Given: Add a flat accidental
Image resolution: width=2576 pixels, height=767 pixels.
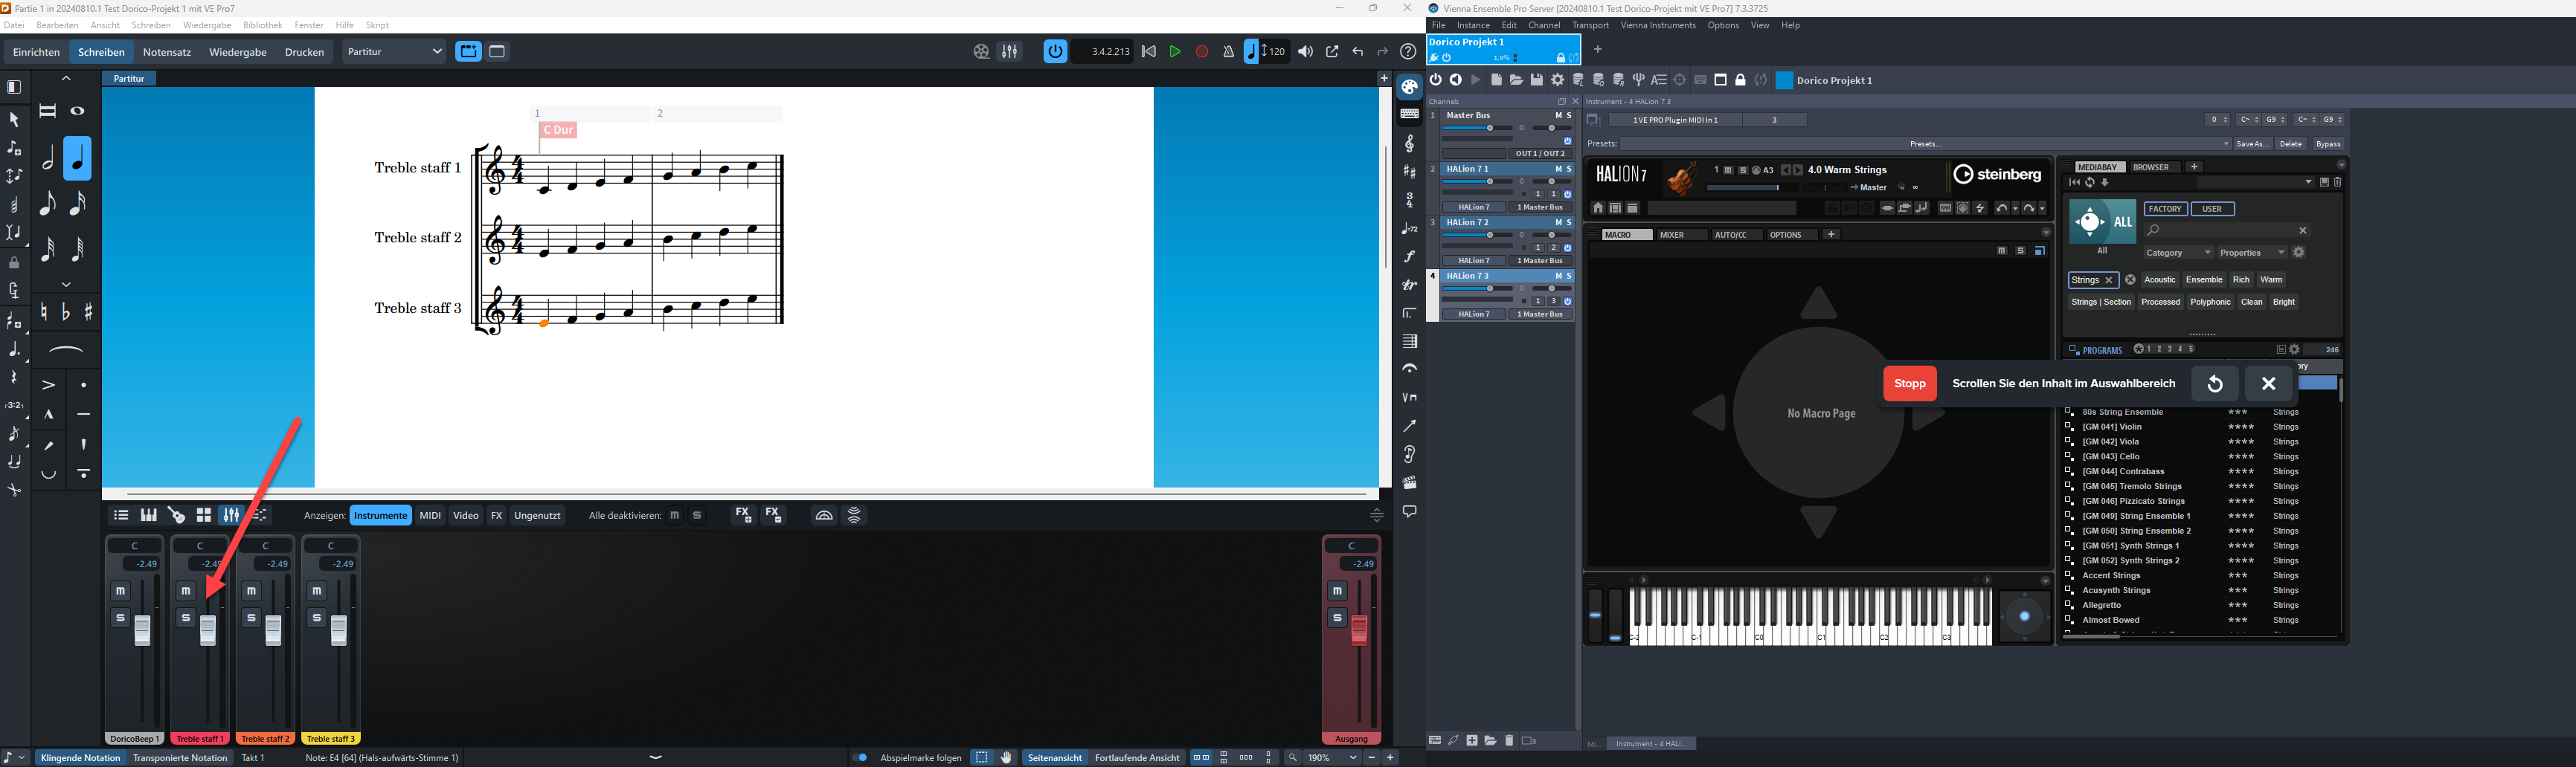Looking at the screenshot, I should tap(66, 313).
